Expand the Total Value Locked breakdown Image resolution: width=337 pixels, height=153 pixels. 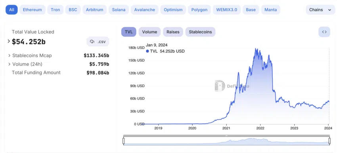point(9,41)
